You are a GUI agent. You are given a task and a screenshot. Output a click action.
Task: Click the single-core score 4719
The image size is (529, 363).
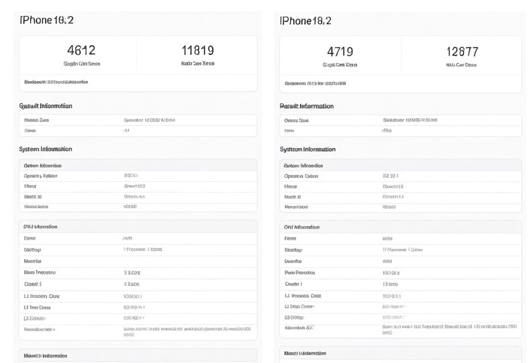340,52
